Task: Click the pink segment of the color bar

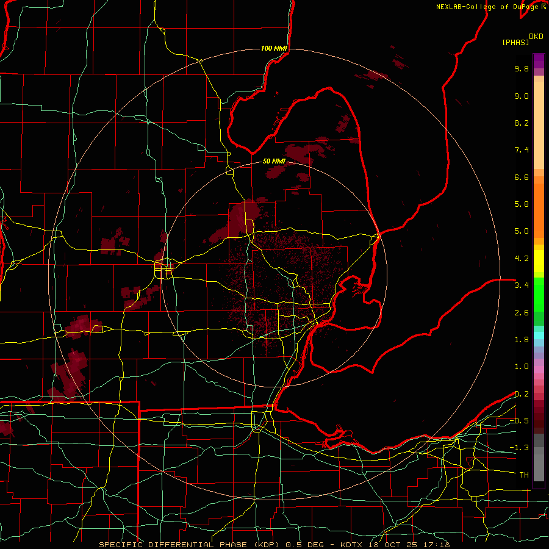Action: 539,370
